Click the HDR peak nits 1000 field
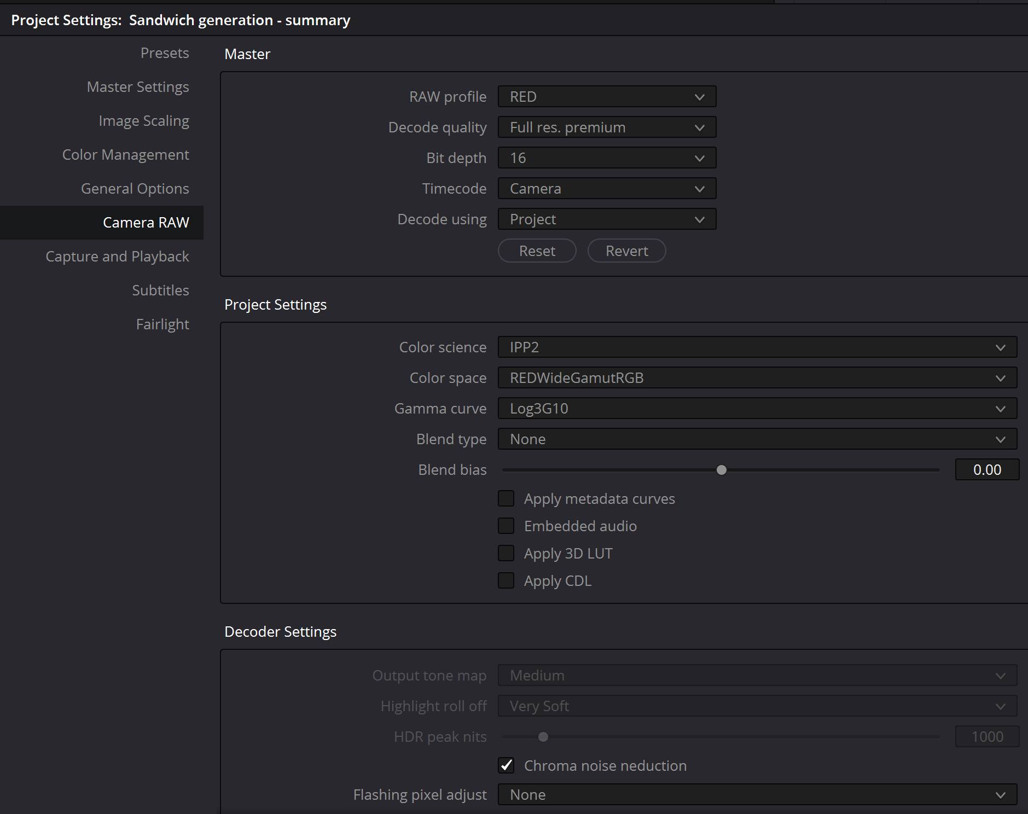Image resolution: width=1028 pixels, height=814 pixels. (x=987, y=737)
